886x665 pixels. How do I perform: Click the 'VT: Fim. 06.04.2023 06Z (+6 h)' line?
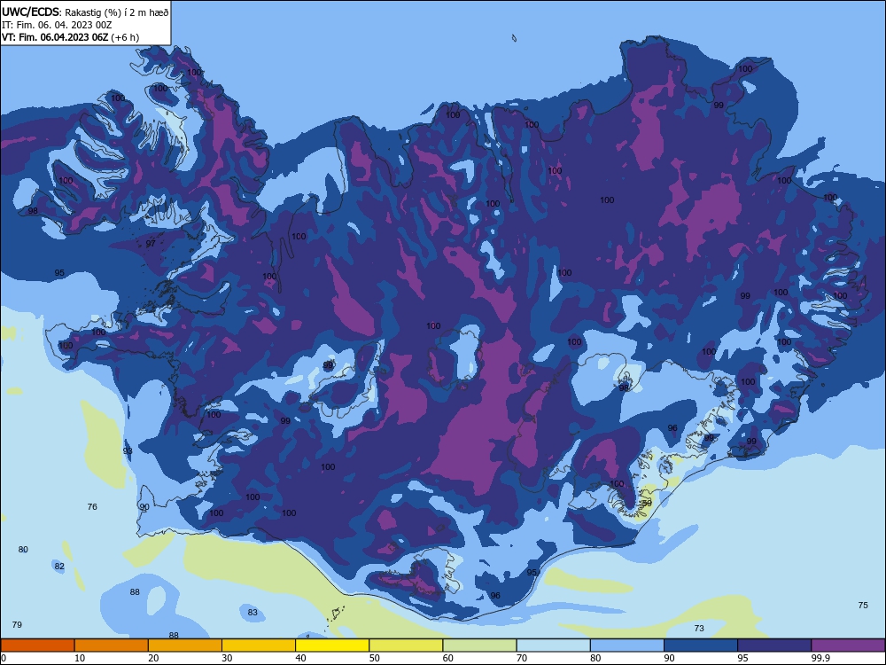coord(70,37)
